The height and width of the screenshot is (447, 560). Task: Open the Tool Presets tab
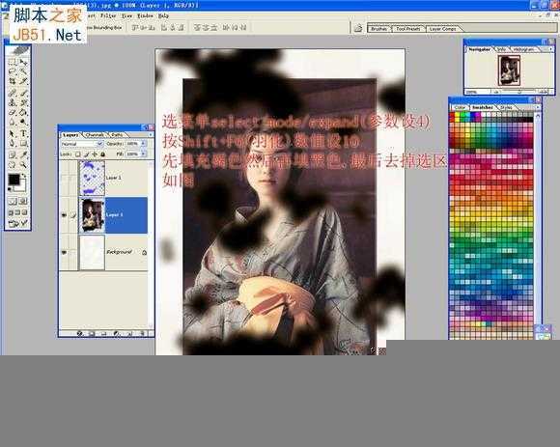tap(407, 29)
